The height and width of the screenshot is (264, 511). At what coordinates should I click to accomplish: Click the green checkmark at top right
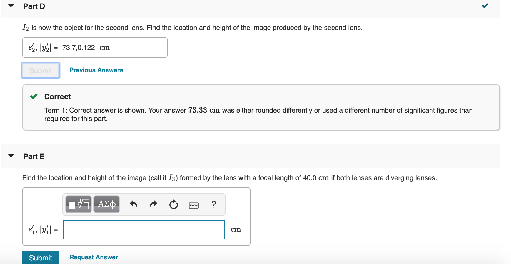point(485,5)
